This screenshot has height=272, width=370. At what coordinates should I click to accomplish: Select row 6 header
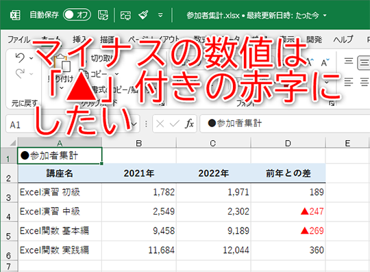tap(8, 251)
